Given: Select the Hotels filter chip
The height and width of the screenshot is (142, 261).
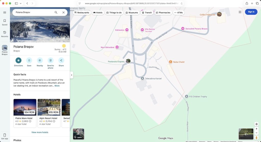Looking at the screenshot, I should coord(98,12).
